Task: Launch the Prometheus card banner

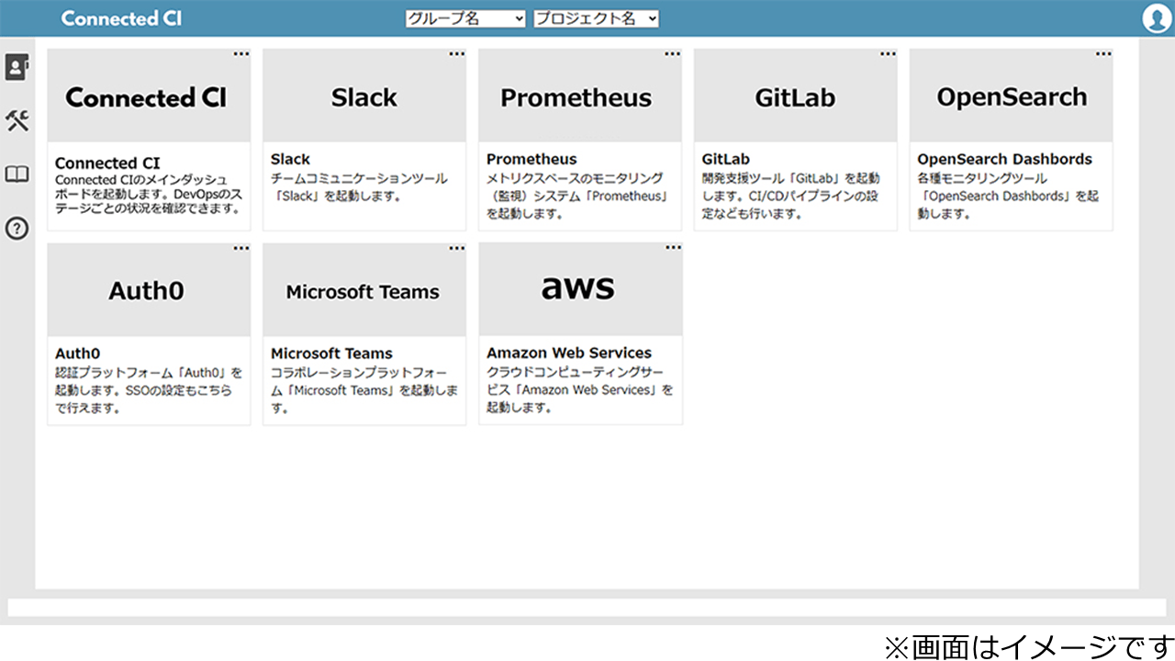Action: coord(580,95)
